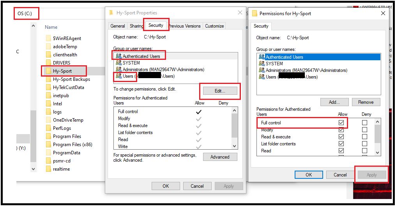Select the realtime folder icon

click(x=48, y=169)
